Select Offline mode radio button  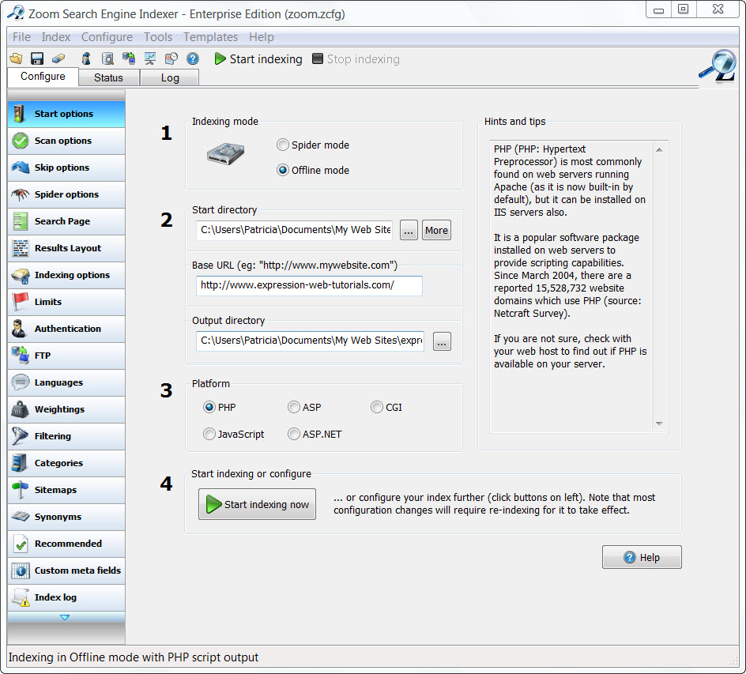click(283, 171)
